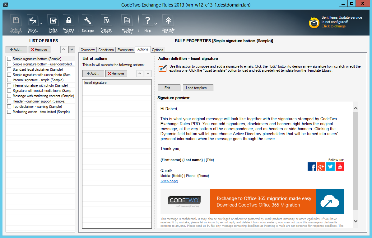372x238 pixels.
Task: Open Access Rights settings
Action: pyautogui.click(x=68, y=24)
